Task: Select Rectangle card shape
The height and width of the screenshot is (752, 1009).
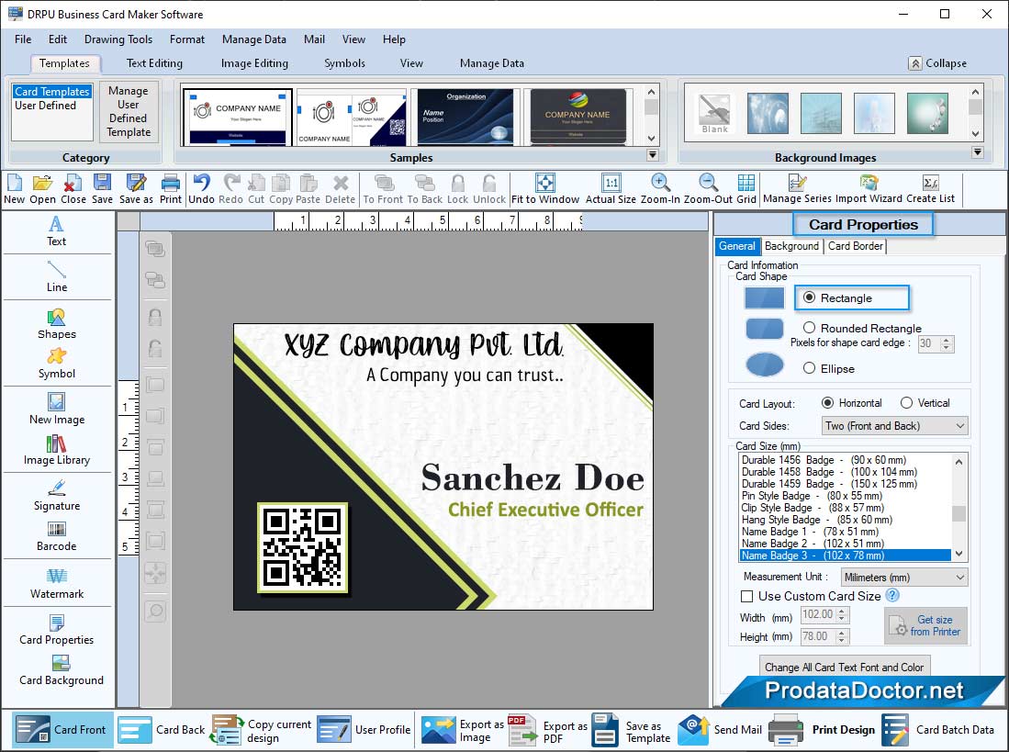Action: 810,297
